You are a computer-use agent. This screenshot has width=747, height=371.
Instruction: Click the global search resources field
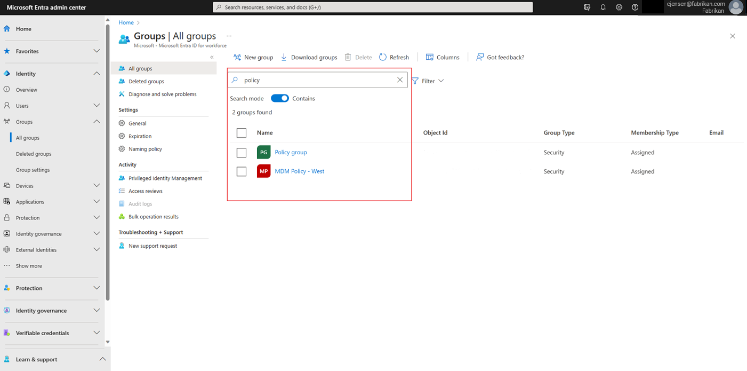click(373, 7)
